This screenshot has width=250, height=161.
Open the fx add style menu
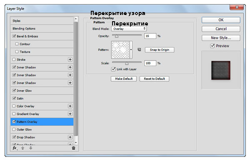(x=15, y=148)
